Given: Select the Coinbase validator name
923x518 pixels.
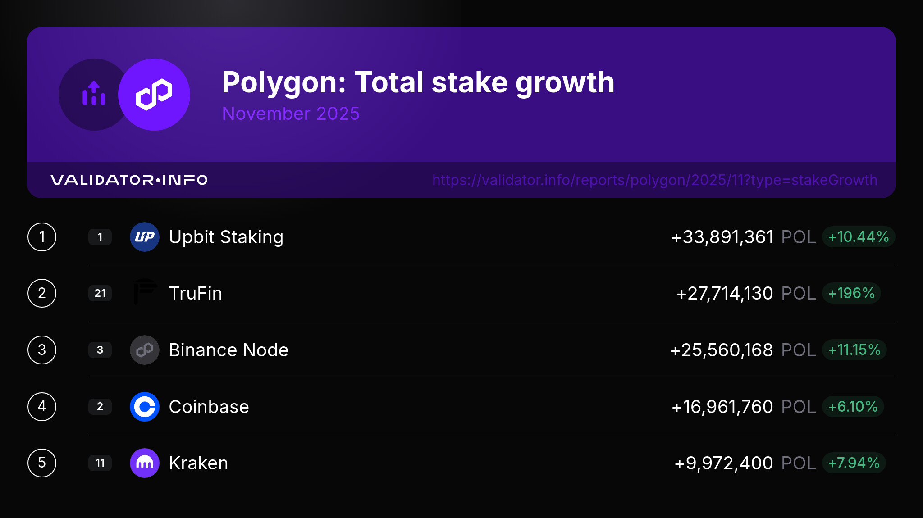Looking at the screenshot, I should [209, 407].
